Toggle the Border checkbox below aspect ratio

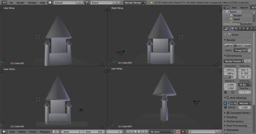226,92
